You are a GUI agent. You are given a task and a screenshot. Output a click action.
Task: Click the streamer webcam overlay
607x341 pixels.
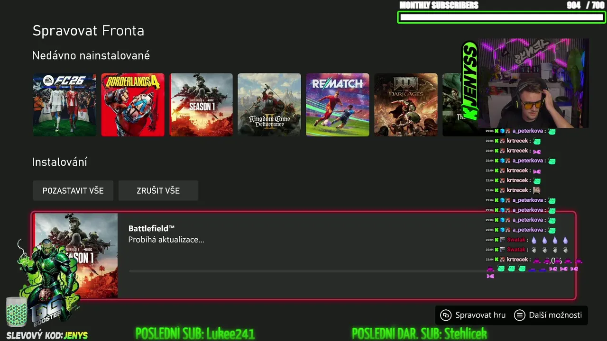pos(533,83)
